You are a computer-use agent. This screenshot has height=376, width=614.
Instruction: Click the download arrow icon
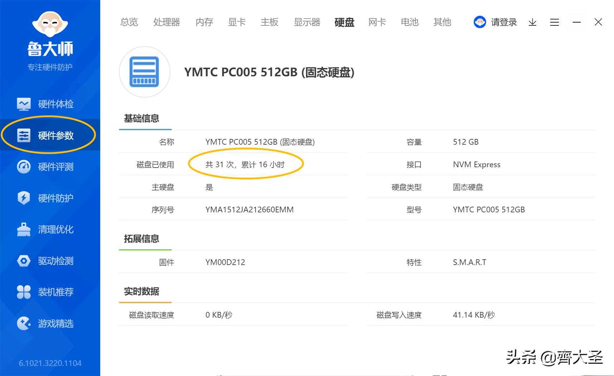pos(533,22)
